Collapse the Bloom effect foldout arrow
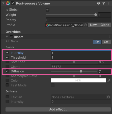 tap(7, 37)
